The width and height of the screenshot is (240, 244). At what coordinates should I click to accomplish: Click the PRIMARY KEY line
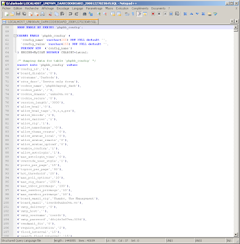click(x=46, y=48)
